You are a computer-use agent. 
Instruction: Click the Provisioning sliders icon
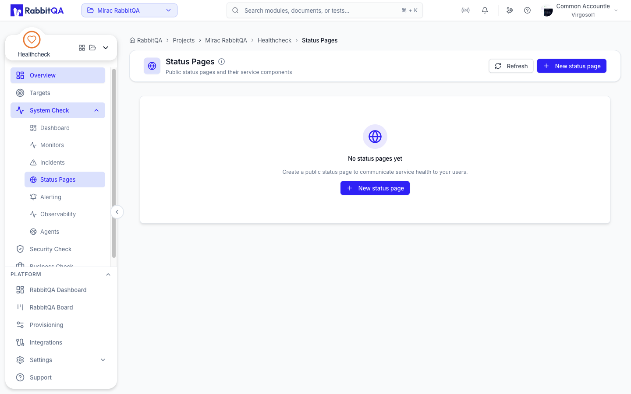(x=20, y=325)
